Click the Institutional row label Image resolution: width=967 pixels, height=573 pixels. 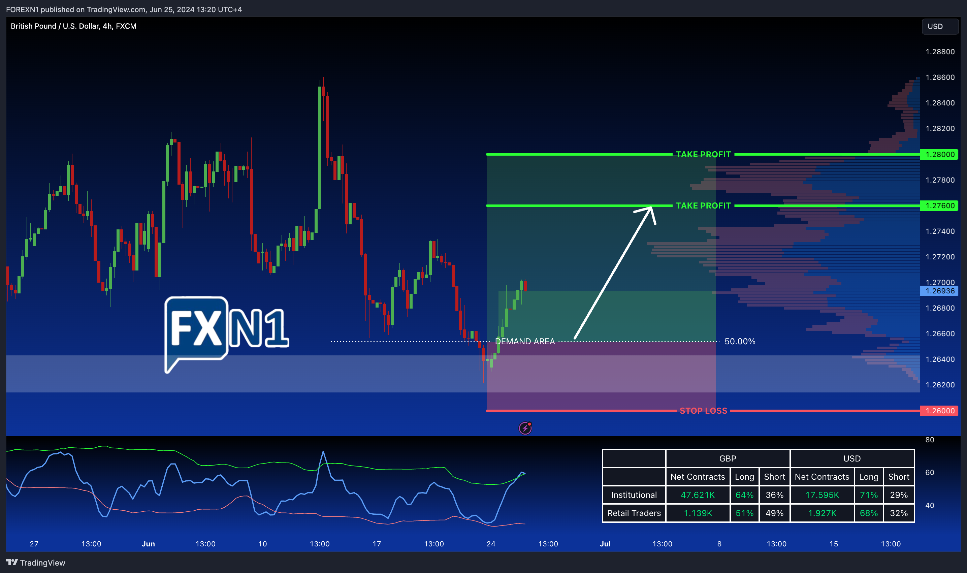point(634,495)
